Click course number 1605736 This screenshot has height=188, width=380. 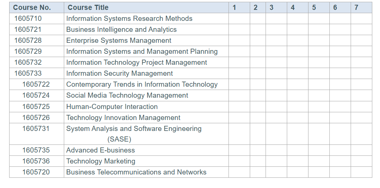click(x=36, y=161)
